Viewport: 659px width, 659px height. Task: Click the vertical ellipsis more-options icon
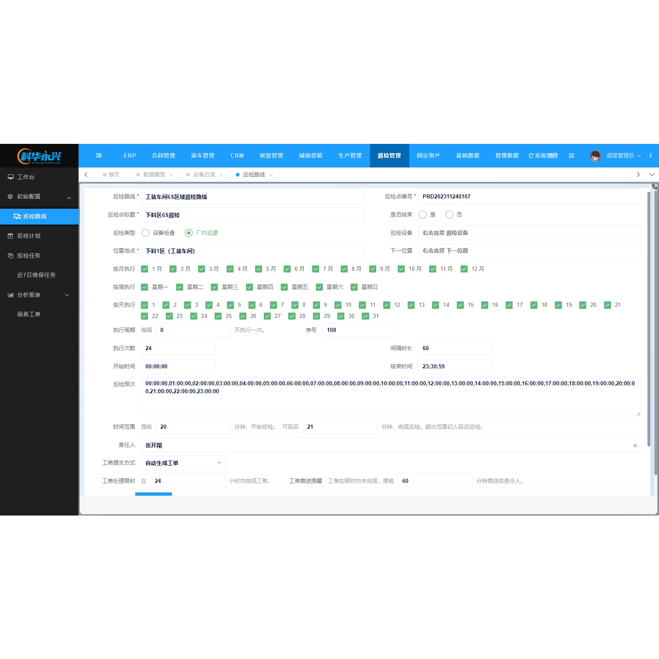pyautogui.click(x=650, y=155)
